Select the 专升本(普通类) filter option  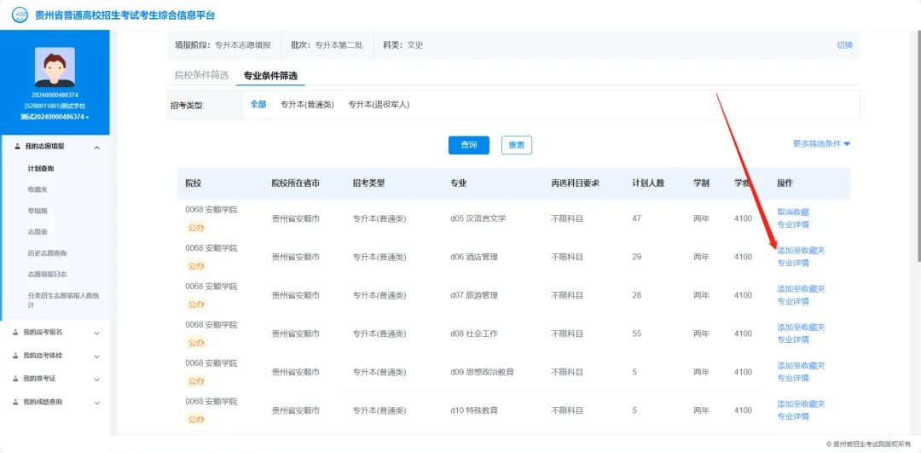(307, 104)
